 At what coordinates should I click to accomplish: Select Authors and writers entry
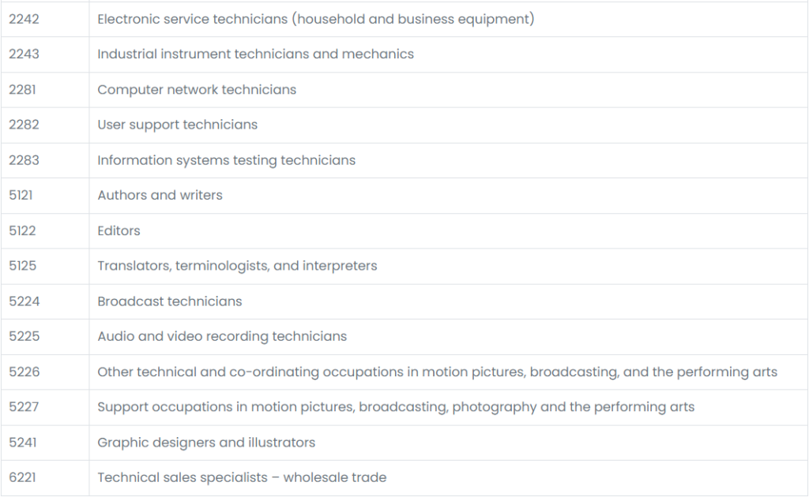click(160, 195)
